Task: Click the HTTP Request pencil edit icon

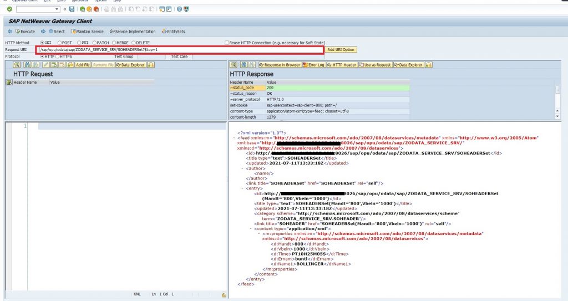Action: 45,65
